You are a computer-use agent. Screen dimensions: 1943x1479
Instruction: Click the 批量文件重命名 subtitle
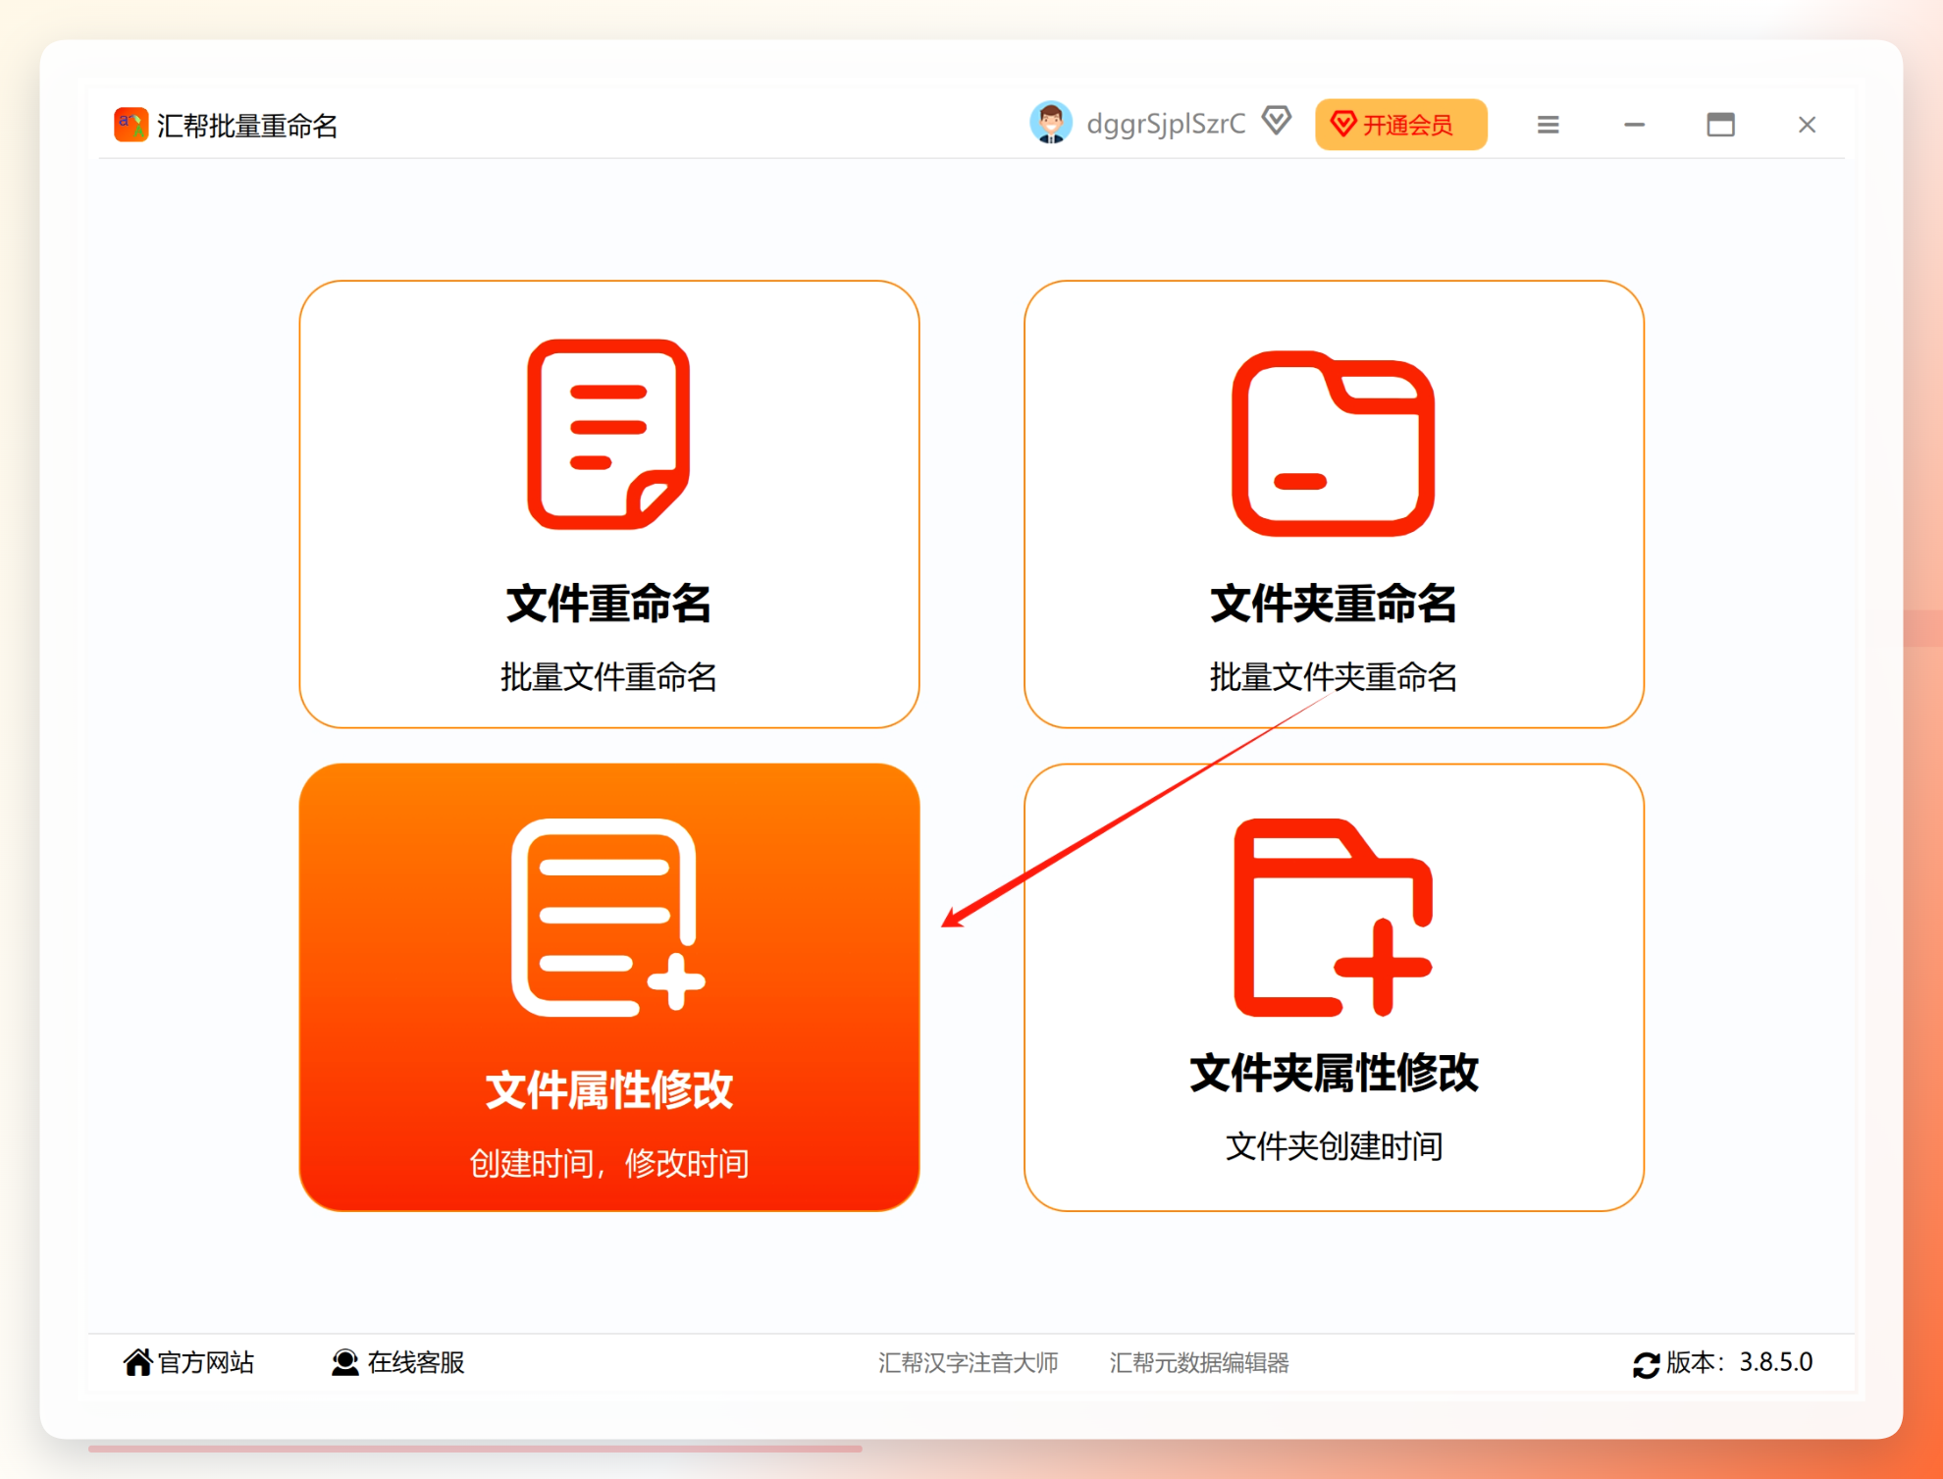608,677
